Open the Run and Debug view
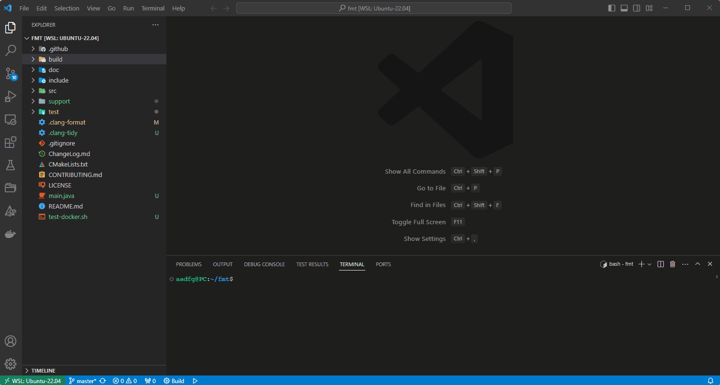 click(10, 96)
